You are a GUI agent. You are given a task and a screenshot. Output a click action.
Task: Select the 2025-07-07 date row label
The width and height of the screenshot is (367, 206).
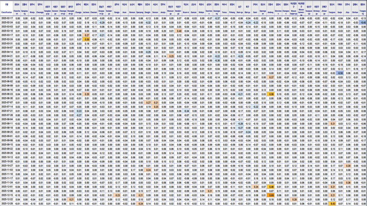tap(7, 103)
